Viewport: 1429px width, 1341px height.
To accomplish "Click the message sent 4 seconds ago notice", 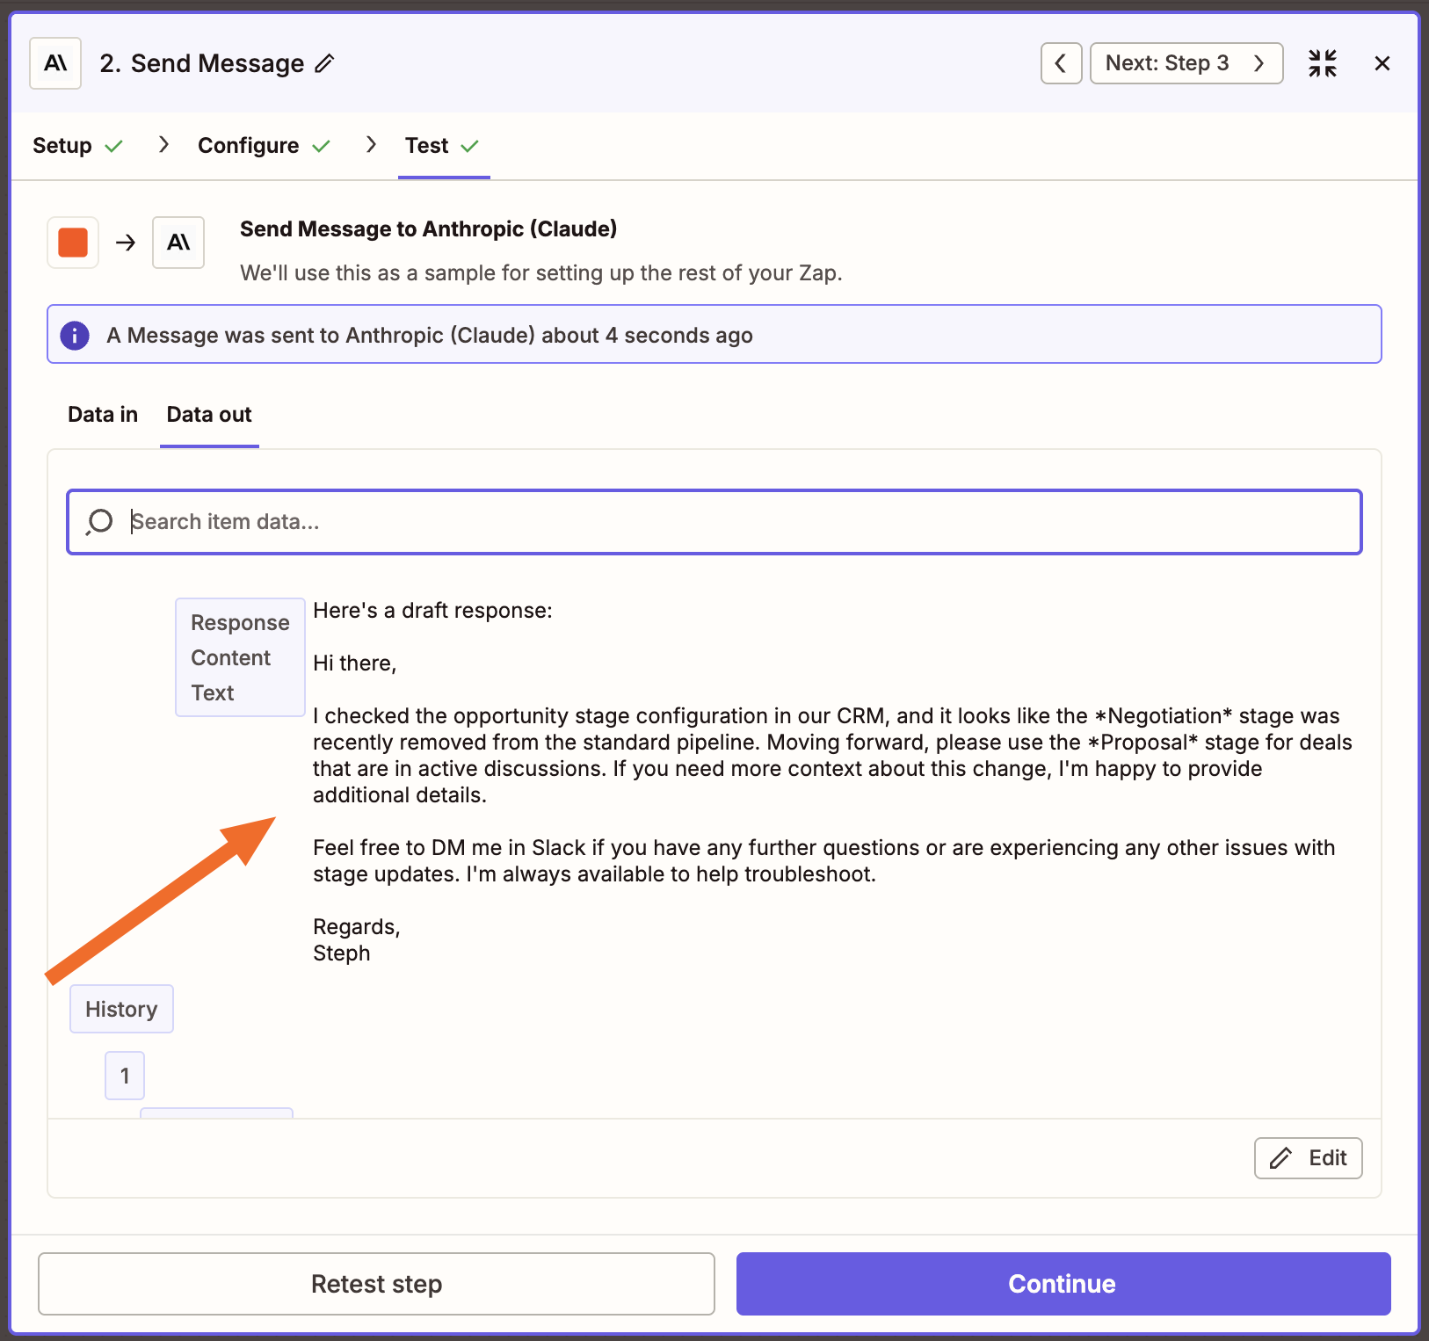I will 714,334.
